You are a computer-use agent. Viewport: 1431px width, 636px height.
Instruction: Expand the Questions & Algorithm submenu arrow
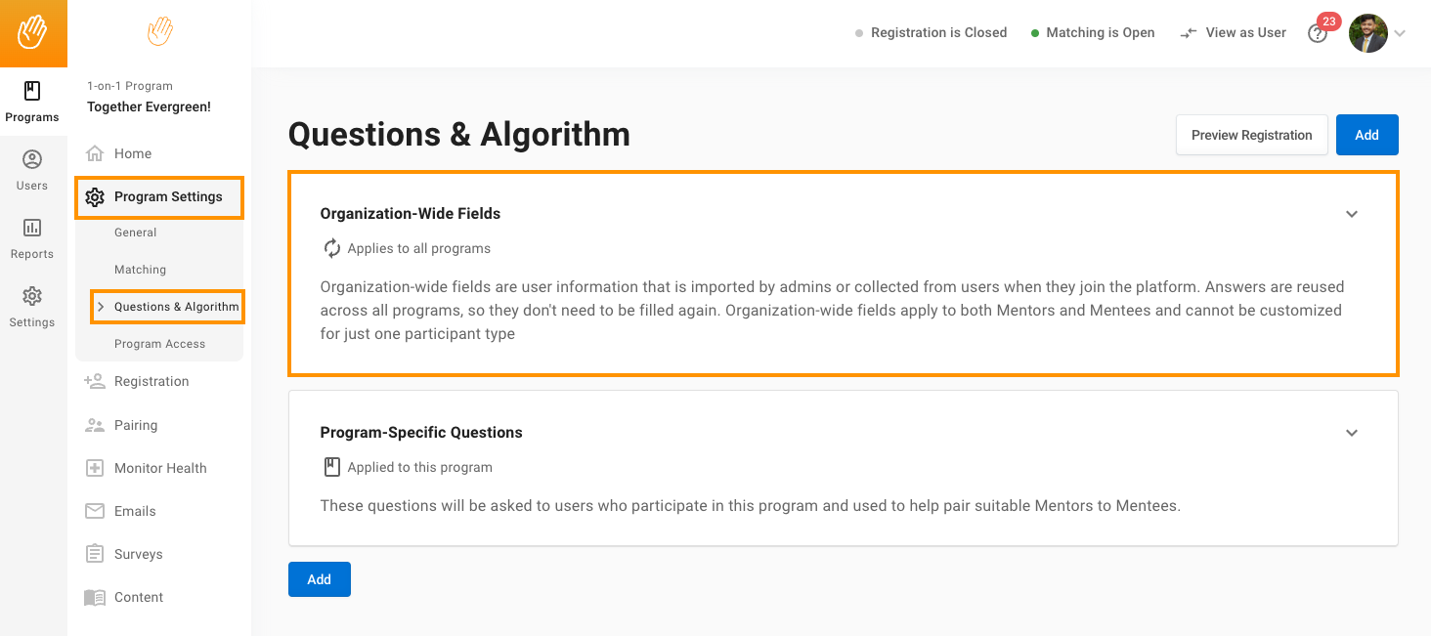click(101, 307)
